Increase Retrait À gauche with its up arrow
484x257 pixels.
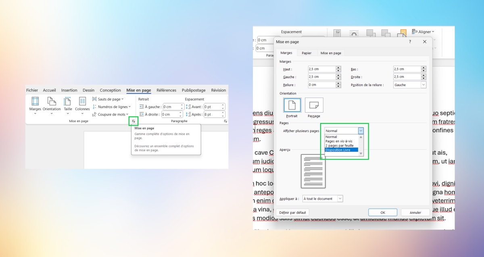[182, 105]
